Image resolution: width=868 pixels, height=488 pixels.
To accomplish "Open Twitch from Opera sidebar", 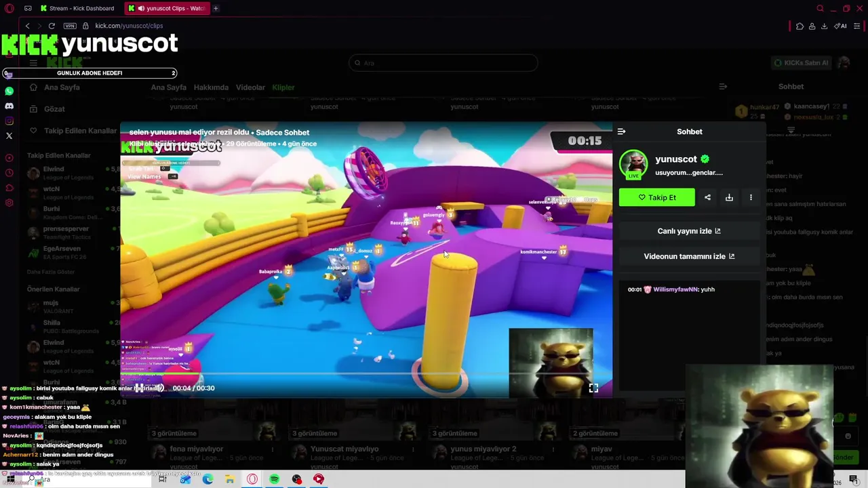I will tap(9, 75).
